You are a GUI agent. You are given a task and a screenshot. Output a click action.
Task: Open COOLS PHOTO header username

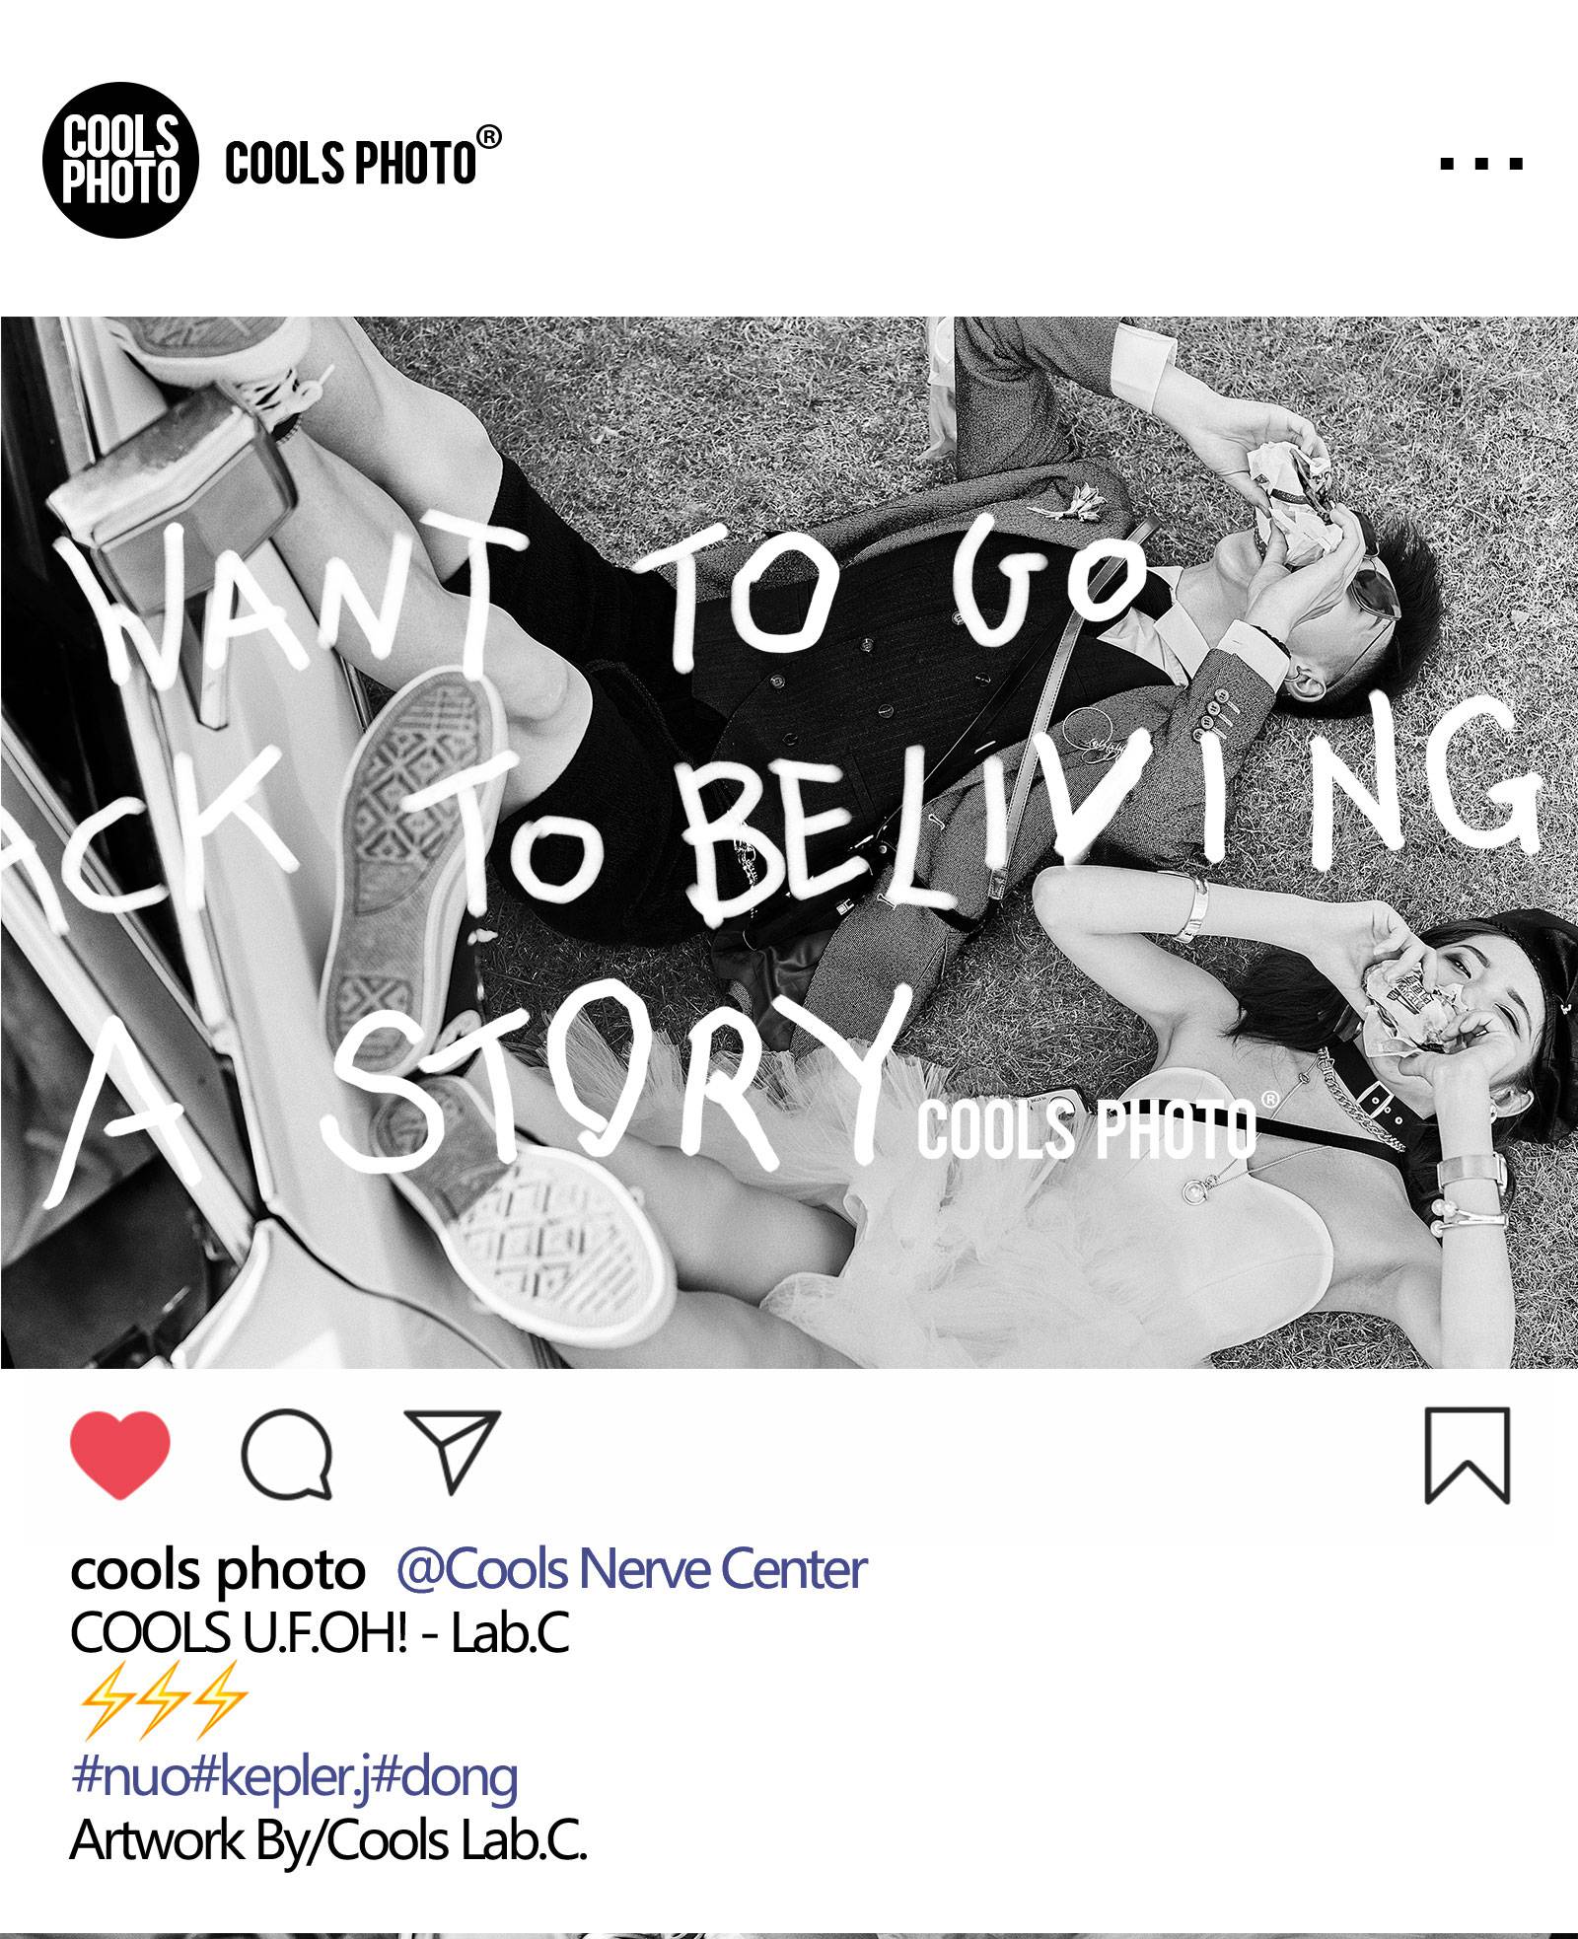tap(350, 163)
